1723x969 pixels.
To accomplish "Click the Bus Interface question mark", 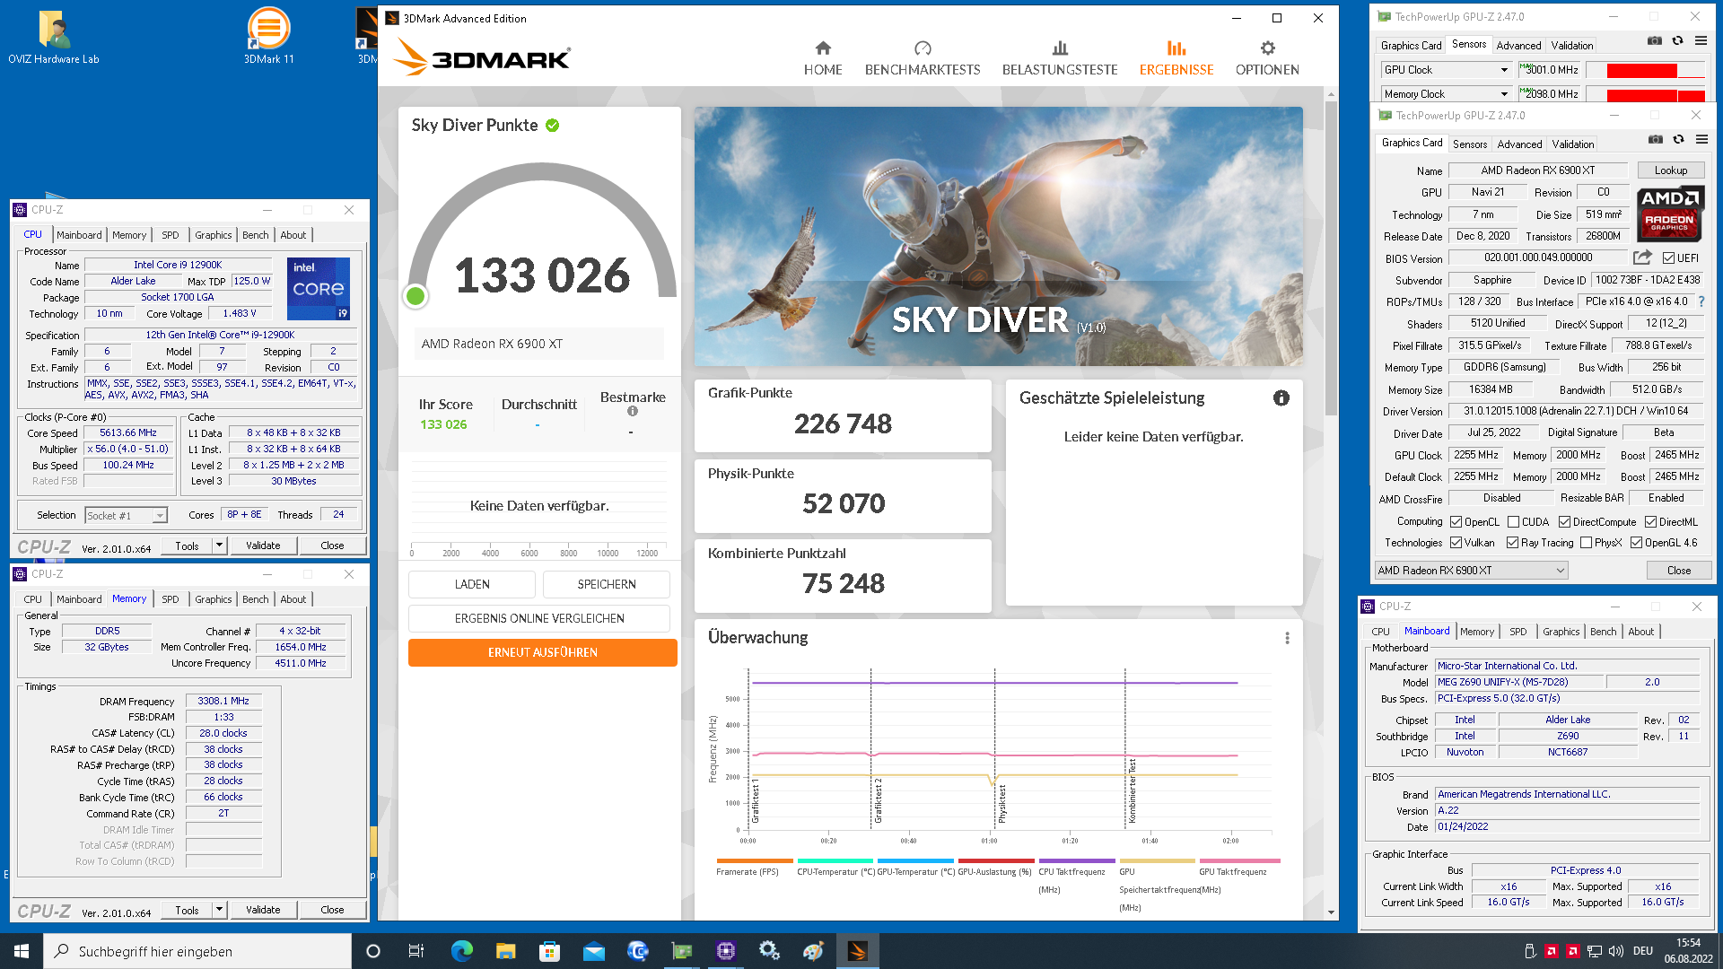I will [1701, 301].
